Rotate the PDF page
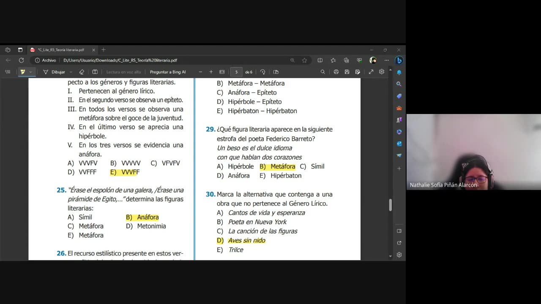This screenshot has height=304, width=541. [262, 72]
